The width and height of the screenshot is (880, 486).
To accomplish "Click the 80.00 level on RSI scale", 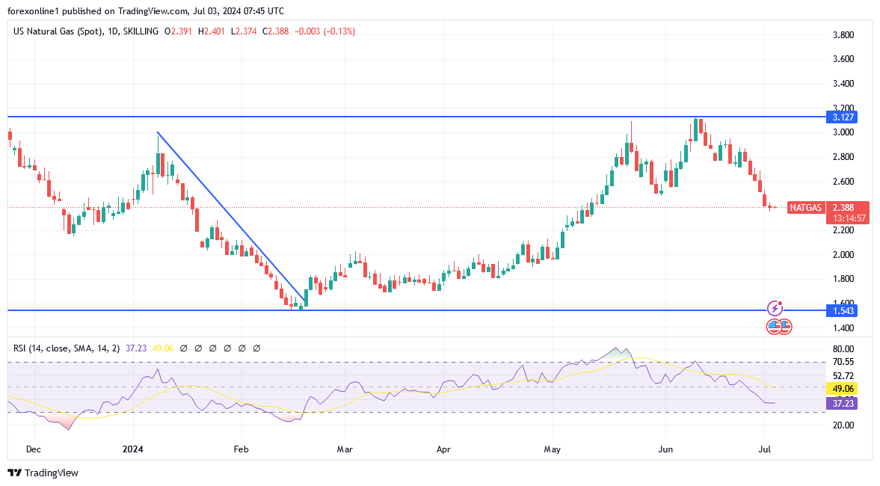I will tap(843, 348).
